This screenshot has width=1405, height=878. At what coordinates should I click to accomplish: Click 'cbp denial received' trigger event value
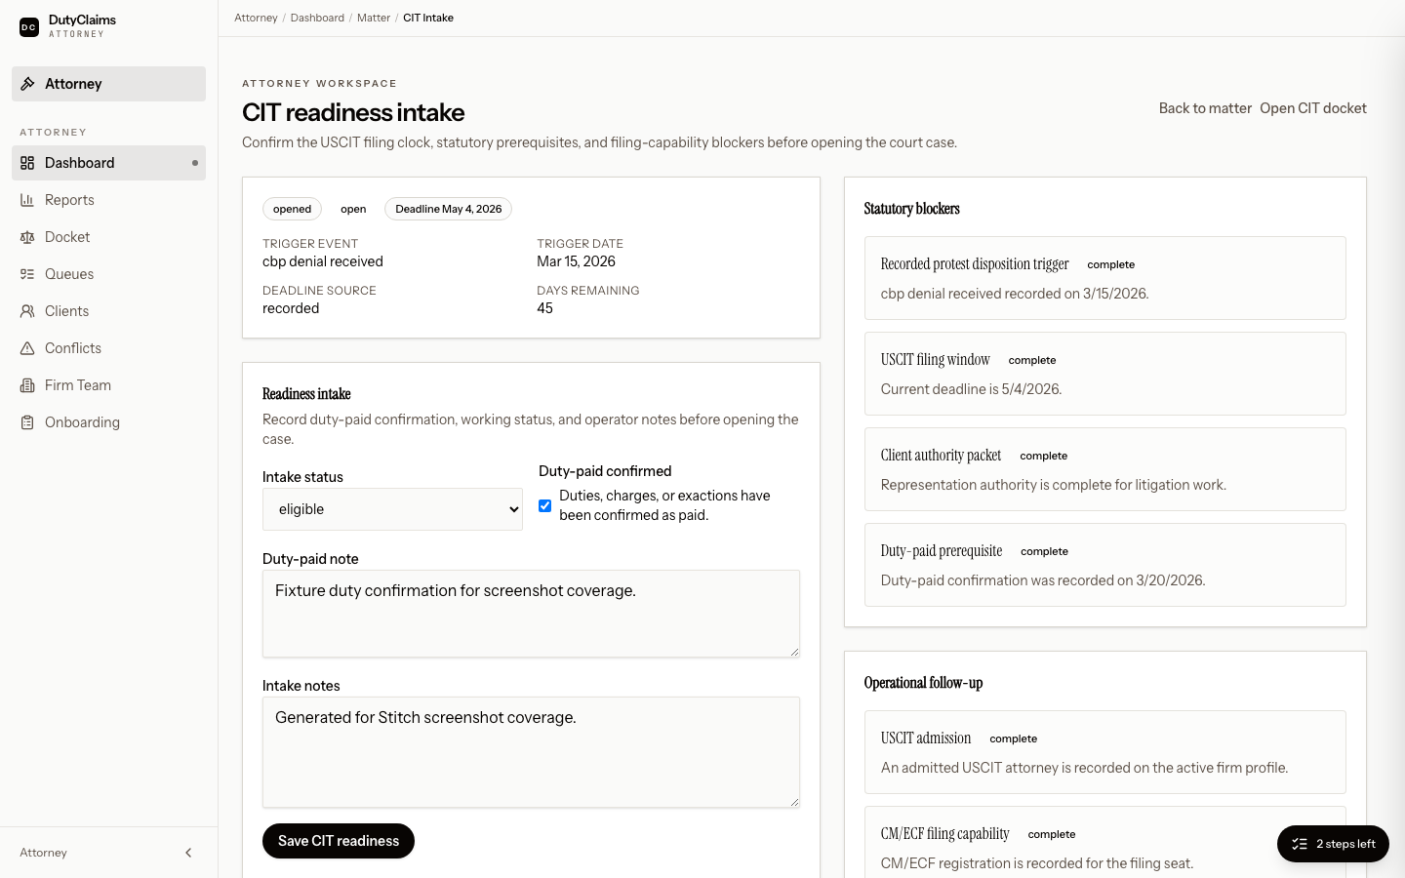pos(323,261)
